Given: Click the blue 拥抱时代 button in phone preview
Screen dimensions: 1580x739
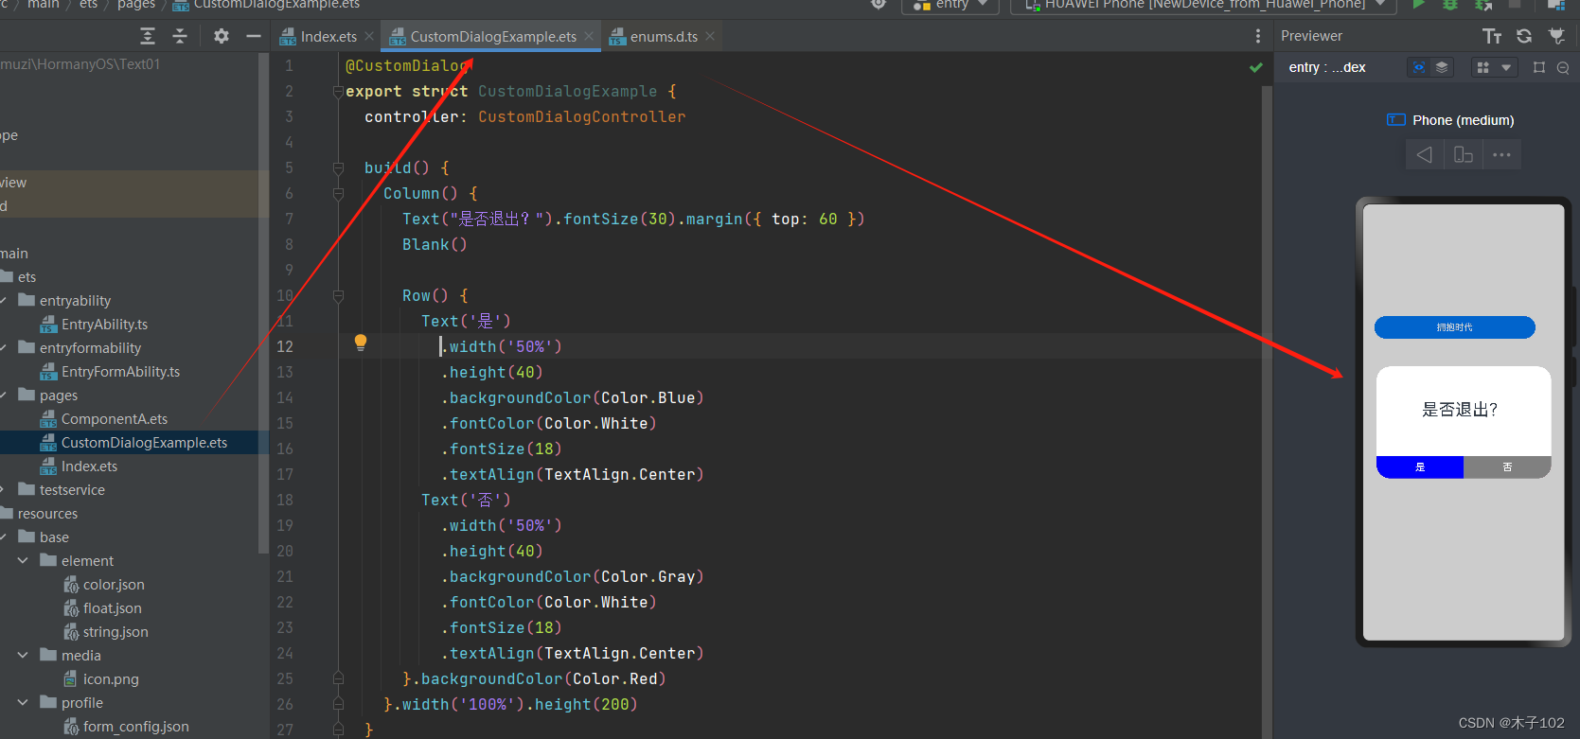Looking at the screenshot, I should (x=1455, y=327).
